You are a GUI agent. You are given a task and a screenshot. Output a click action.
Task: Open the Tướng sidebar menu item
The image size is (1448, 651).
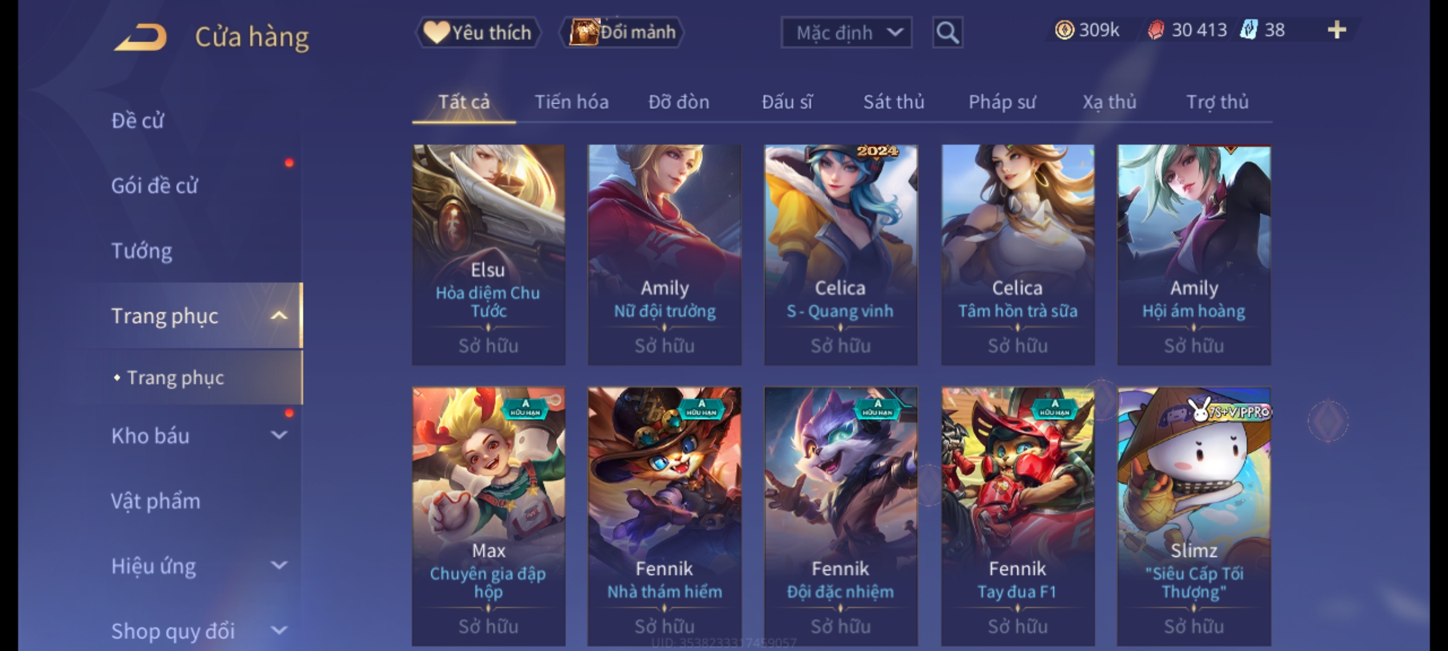coord(142,250)
